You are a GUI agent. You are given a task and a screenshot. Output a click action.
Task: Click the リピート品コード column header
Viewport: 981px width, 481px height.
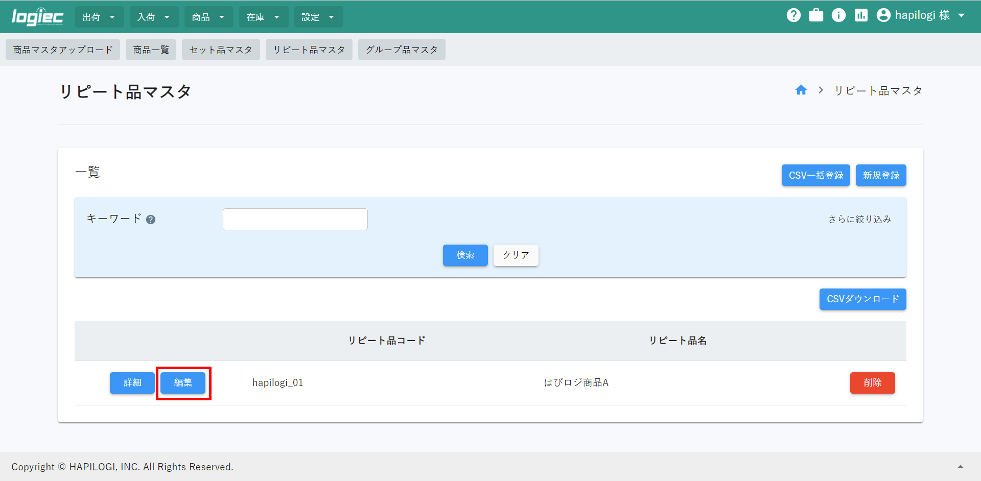point(387,341)
